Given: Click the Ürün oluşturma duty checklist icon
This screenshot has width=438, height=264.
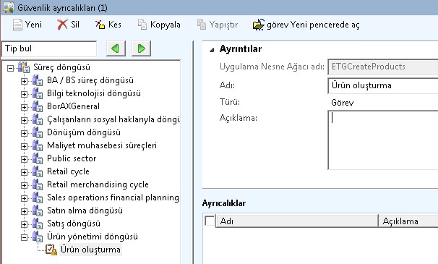Looking at the screenshot, I should pos(51,250).
